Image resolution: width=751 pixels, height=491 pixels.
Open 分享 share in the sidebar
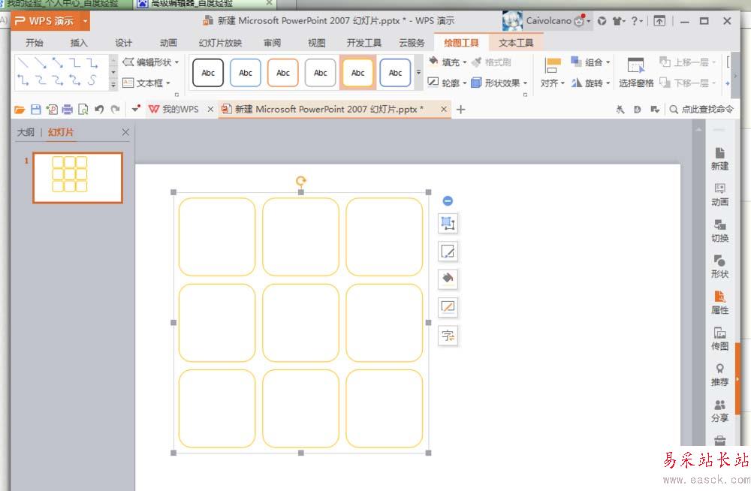click(719, 411)
